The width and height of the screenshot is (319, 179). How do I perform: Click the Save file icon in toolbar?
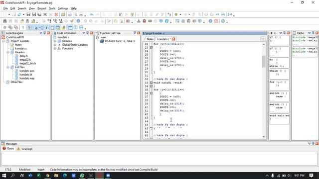[28, 14]
